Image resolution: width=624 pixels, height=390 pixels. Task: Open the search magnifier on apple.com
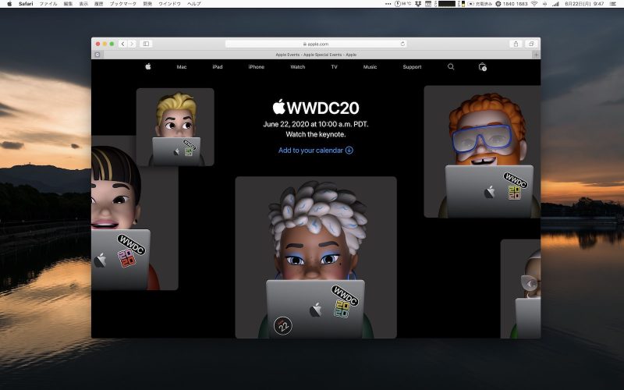pos(451,66)
